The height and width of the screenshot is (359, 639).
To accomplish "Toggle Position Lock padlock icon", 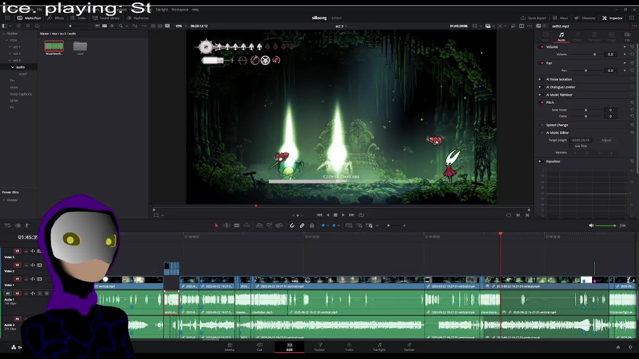I will coord(312,225).
